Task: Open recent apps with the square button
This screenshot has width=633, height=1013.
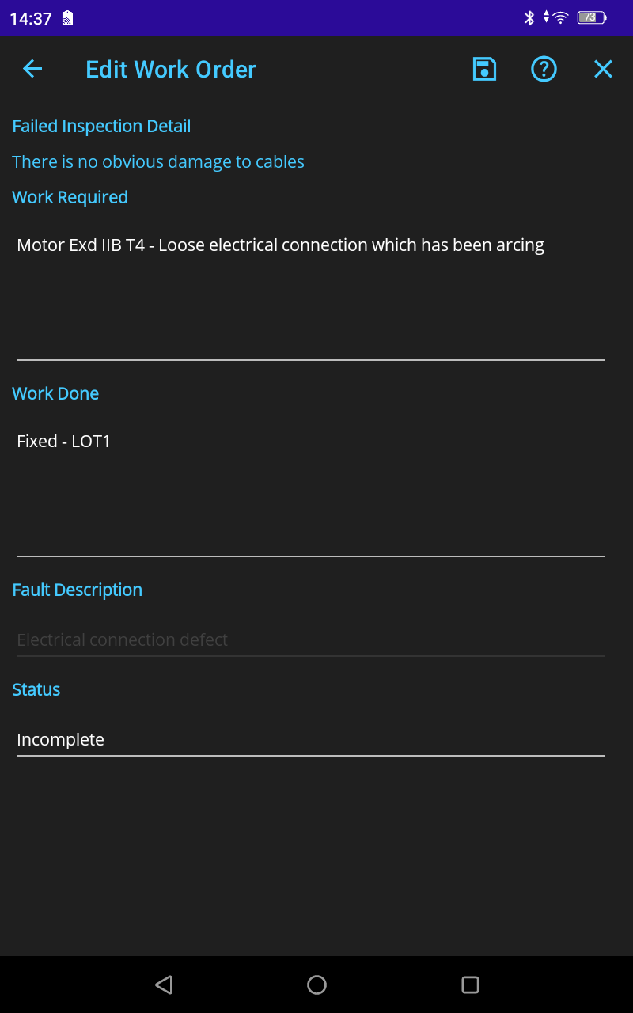Action: pyautogui.click(x=470, y=985)
